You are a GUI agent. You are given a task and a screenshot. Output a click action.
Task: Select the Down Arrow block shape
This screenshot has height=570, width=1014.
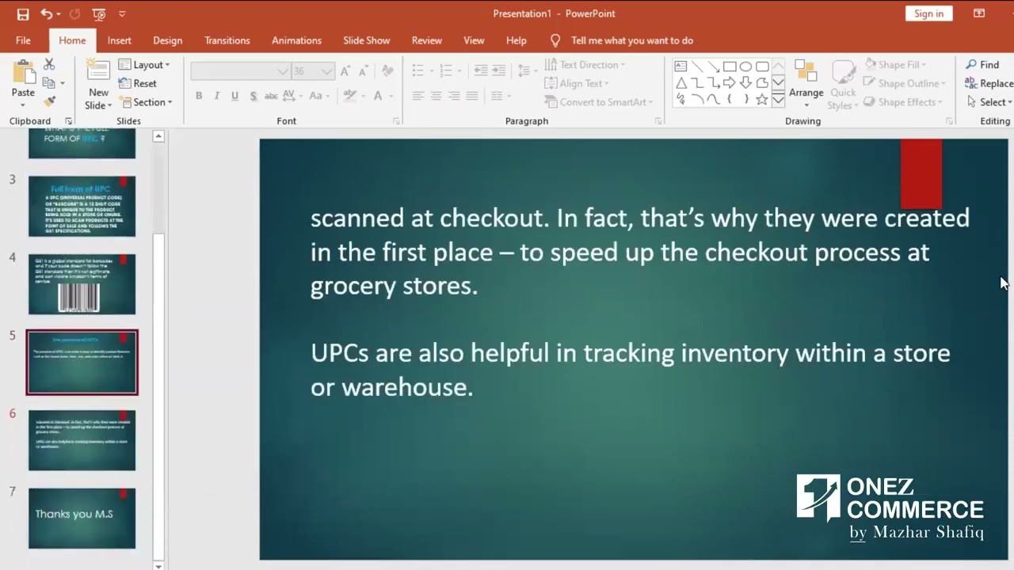point(745,83)
